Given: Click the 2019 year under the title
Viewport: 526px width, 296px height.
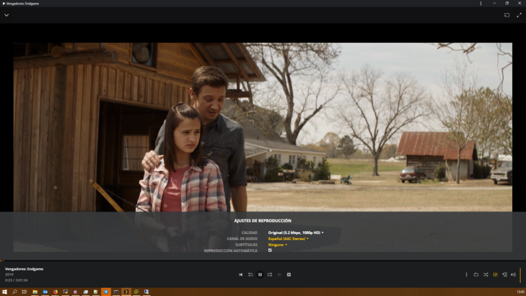Looking at the screenshot, I should pos(9,274).
